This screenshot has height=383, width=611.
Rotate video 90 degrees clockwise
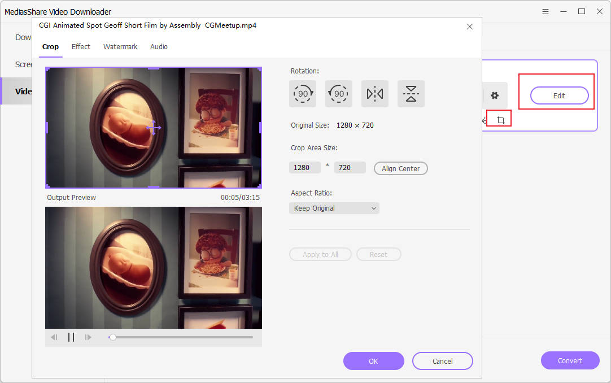tap(302, 94)
